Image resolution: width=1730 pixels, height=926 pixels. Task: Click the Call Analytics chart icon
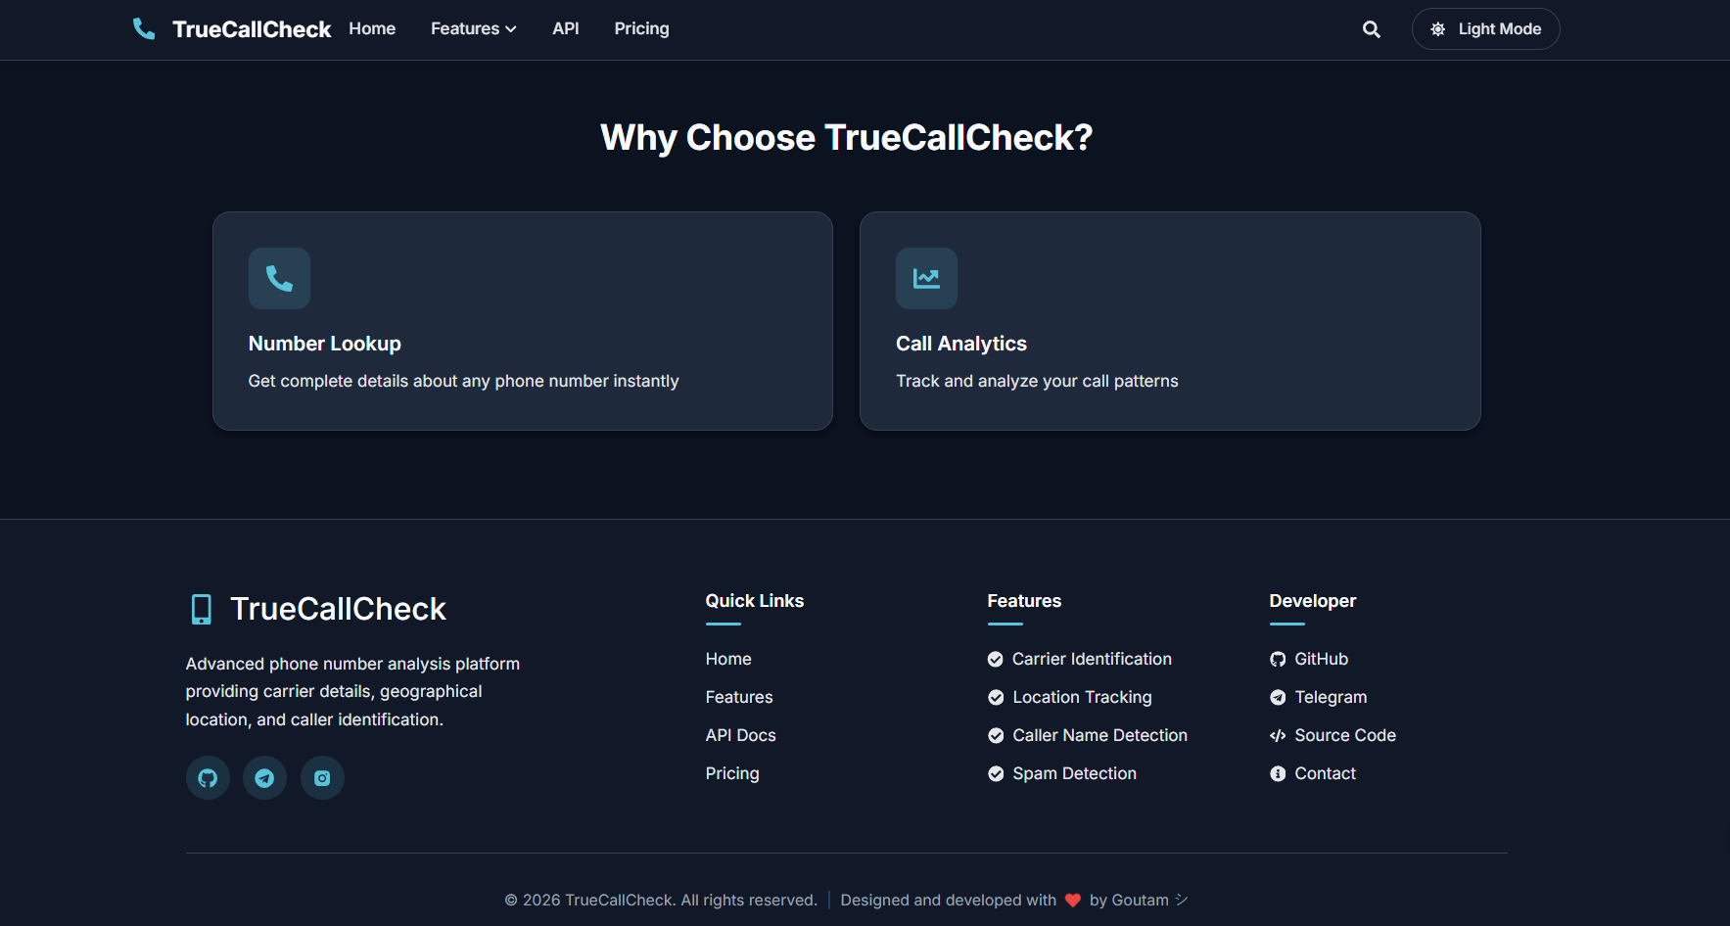click(926, 279)
